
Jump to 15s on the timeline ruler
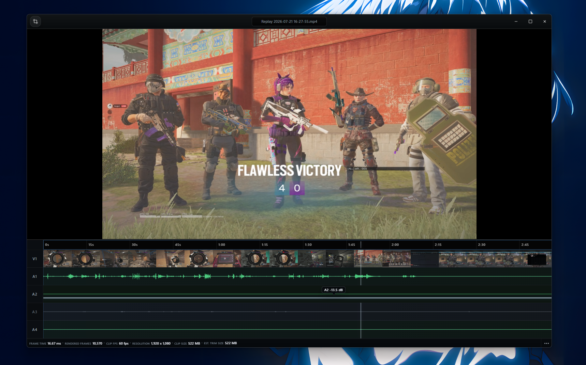pyautogui.click(x=91, y=245)
